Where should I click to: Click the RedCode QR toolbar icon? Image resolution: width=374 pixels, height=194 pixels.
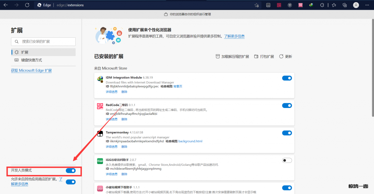click(279, 5)
